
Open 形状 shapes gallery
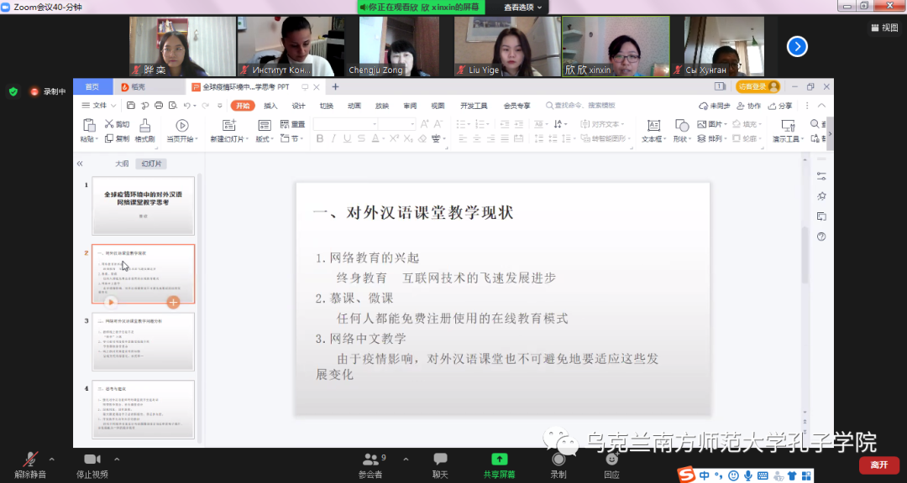click(682, 131)
